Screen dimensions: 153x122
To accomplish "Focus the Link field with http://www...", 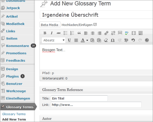I will pyautogui.click(x=96, y=105).
